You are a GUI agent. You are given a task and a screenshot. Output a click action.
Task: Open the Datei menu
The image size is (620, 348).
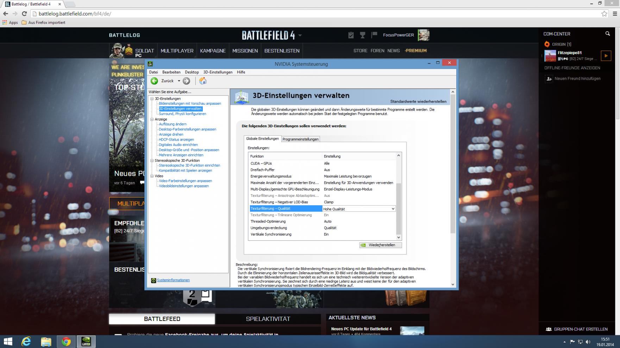tap(154, 72)
